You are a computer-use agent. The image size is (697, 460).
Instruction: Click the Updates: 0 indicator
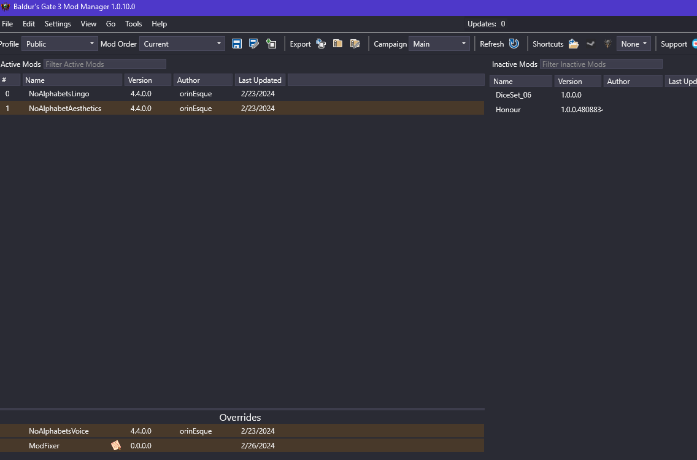coord(487,24)
